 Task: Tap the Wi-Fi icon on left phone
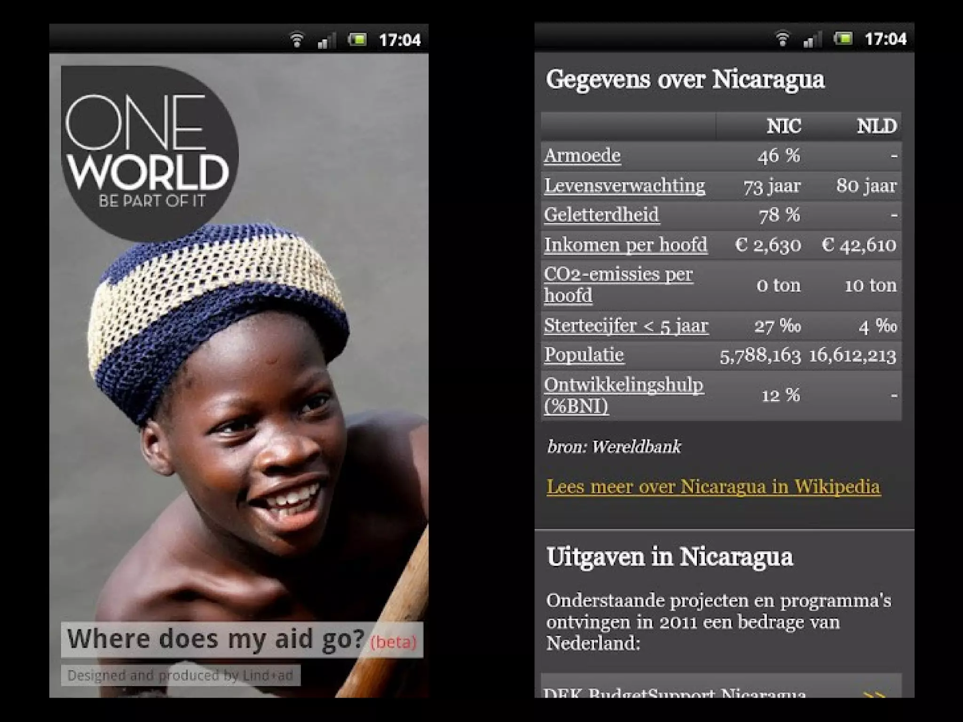tap(296, 39)
